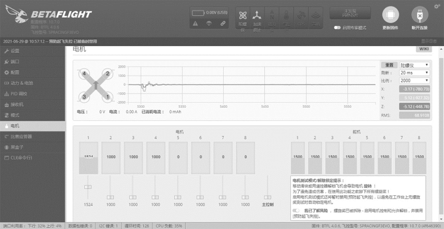444x229 pixels.
Task: Click the accelerometer sensor icon
Action: pos(257,15)
